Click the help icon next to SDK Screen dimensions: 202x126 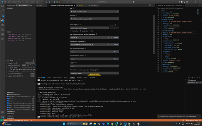click(x=73, y=8)
